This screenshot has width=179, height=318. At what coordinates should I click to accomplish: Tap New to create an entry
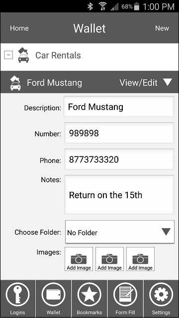click(x=162, y=28)
